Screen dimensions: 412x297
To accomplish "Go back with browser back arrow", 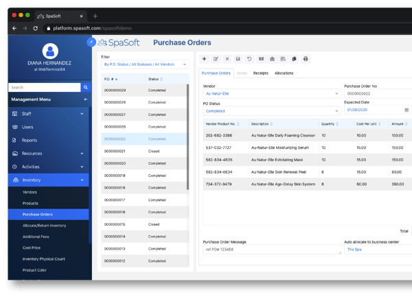I will point(14,28).
